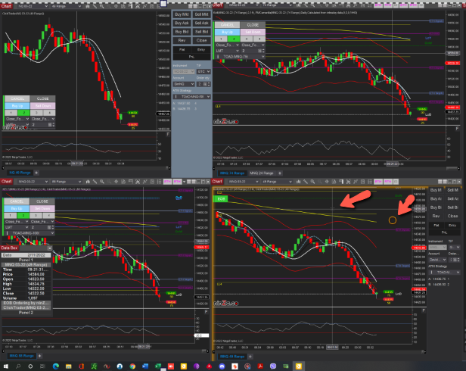Switch to MNQ 24 Range tab
Image resolution: width=466 pixels, height=371 pixels.
point(261,173)
